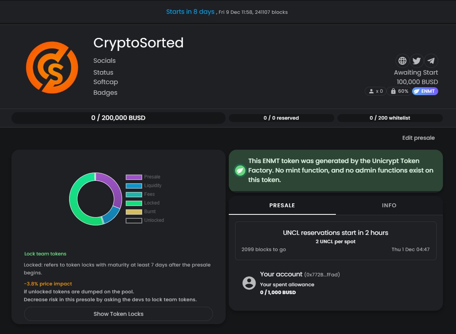Click the donut chart blue liquidity segment
456x334 pixels.
111,215
